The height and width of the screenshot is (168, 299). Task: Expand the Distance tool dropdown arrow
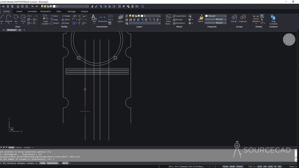[x=256, y=24]
